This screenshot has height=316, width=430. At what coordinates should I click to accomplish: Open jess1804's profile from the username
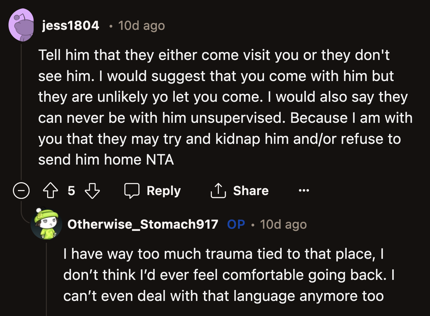click(71, 25)
